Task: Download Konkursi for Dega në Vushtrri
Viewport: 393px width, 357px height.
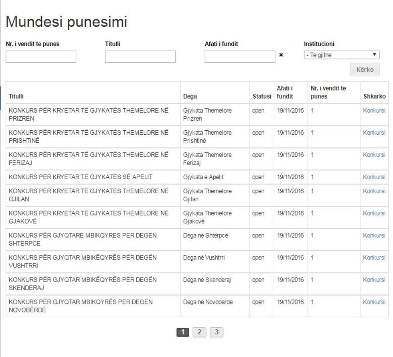Action: (x=374, y=258)
